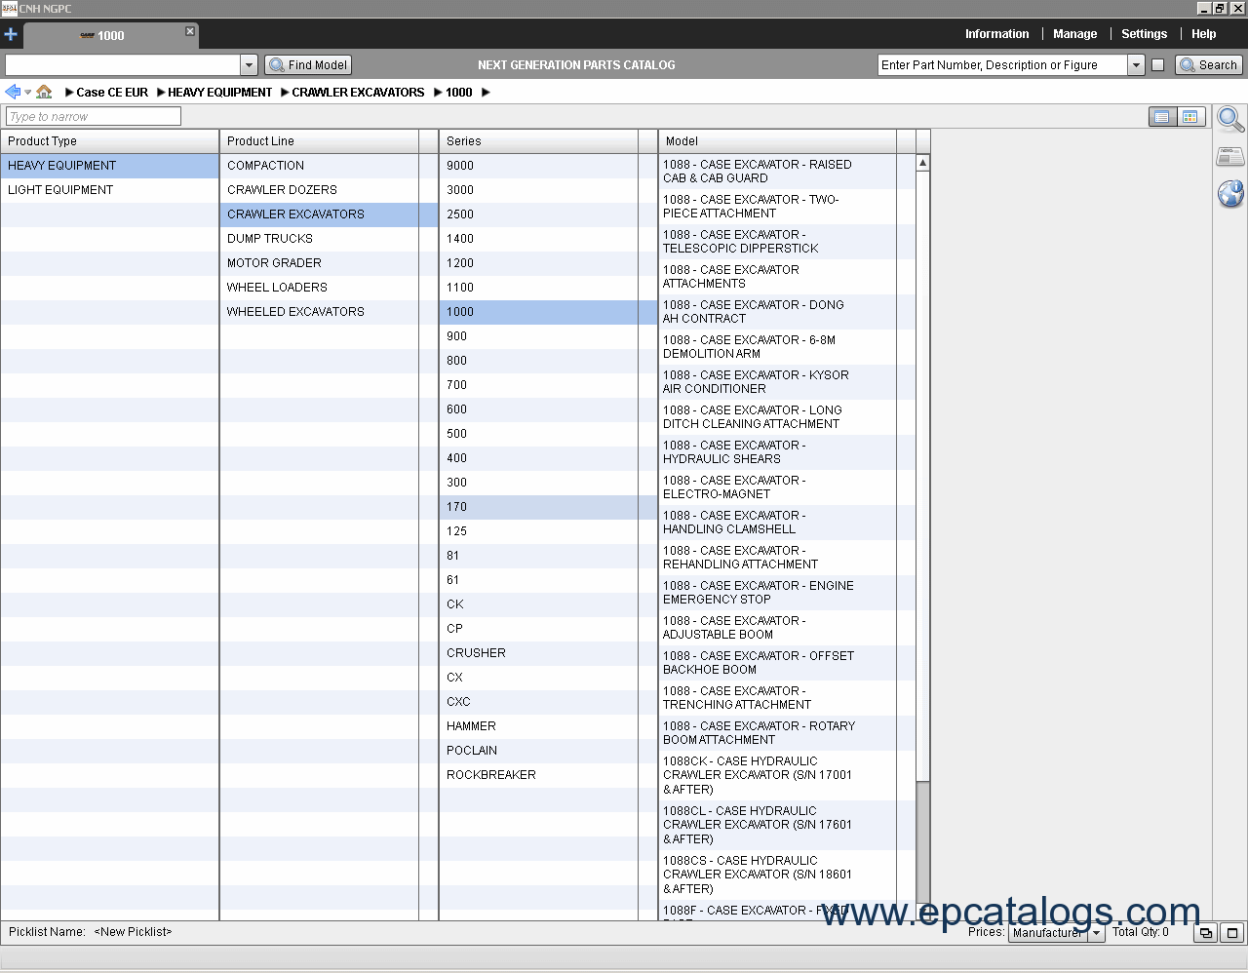Select series ROCKBREAKER
Viewport: 1248px width, 973px height.
coord(548,775)
